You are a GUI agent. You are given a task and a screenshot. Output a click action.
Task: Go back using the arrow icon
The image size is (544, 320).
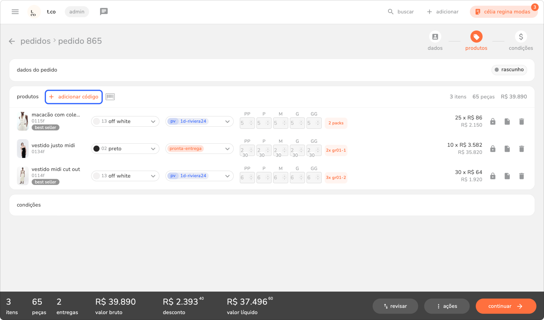[x=12, y=41]
